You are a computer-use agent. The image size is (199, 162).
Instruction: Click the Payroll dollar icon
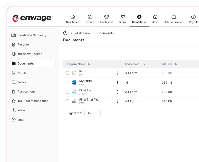pos(193,17)
